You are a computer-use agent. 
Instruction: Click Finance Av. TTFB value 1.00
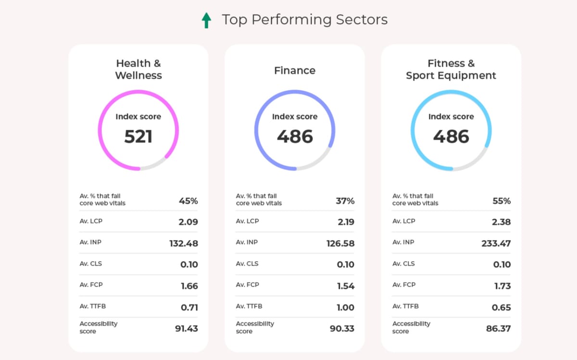coord(345,308)
